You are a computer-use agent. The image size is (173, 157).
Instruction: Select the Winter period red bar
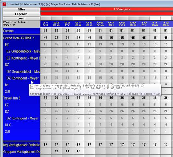coord(106,9)
